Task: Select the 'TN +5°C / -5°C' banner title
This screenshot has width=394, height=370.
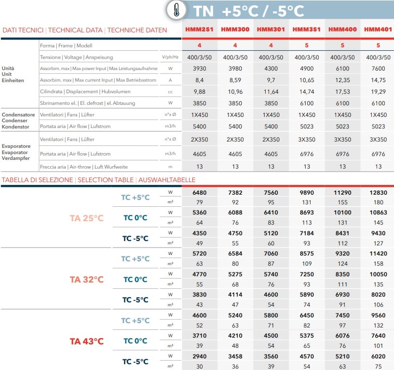Action: 248,11
